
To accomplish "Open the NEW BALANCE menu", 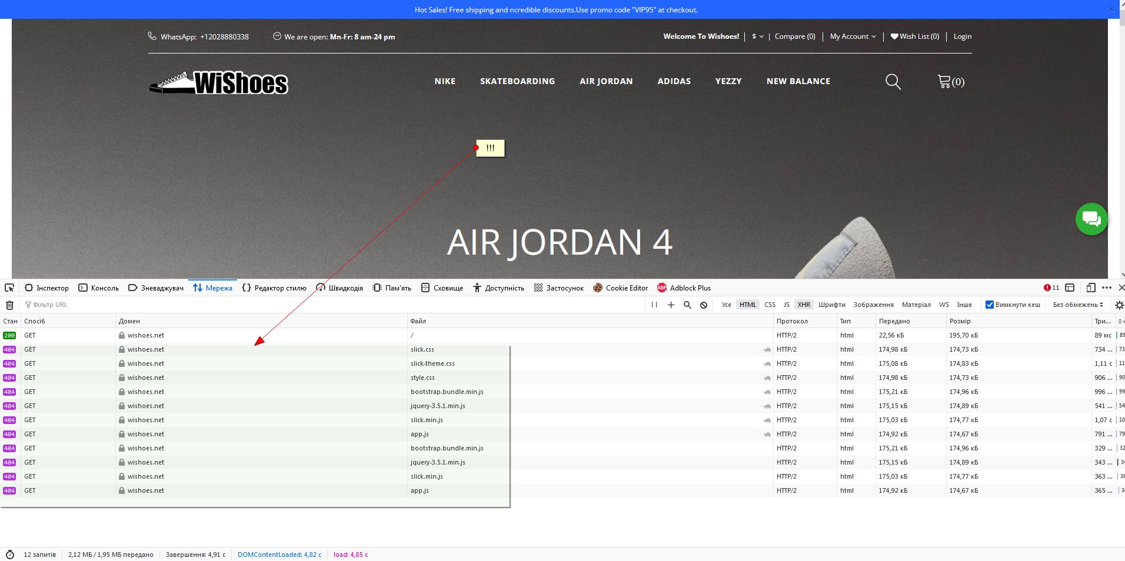I will pos(798,81).
